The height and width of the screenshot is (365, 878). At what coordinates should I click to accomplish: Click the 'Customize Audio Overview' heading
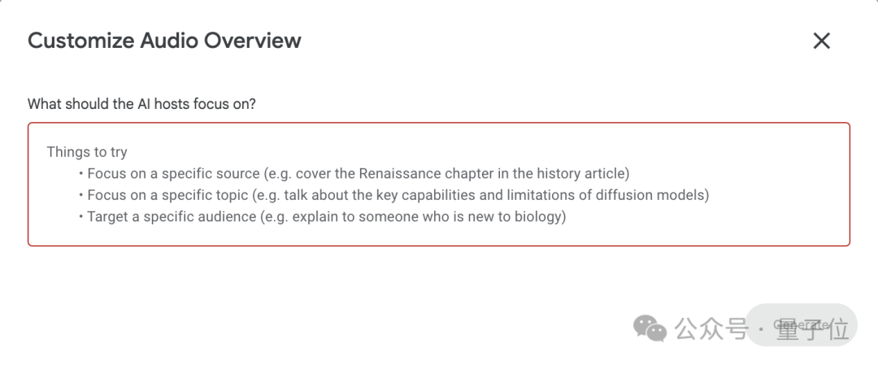point(164,41)
